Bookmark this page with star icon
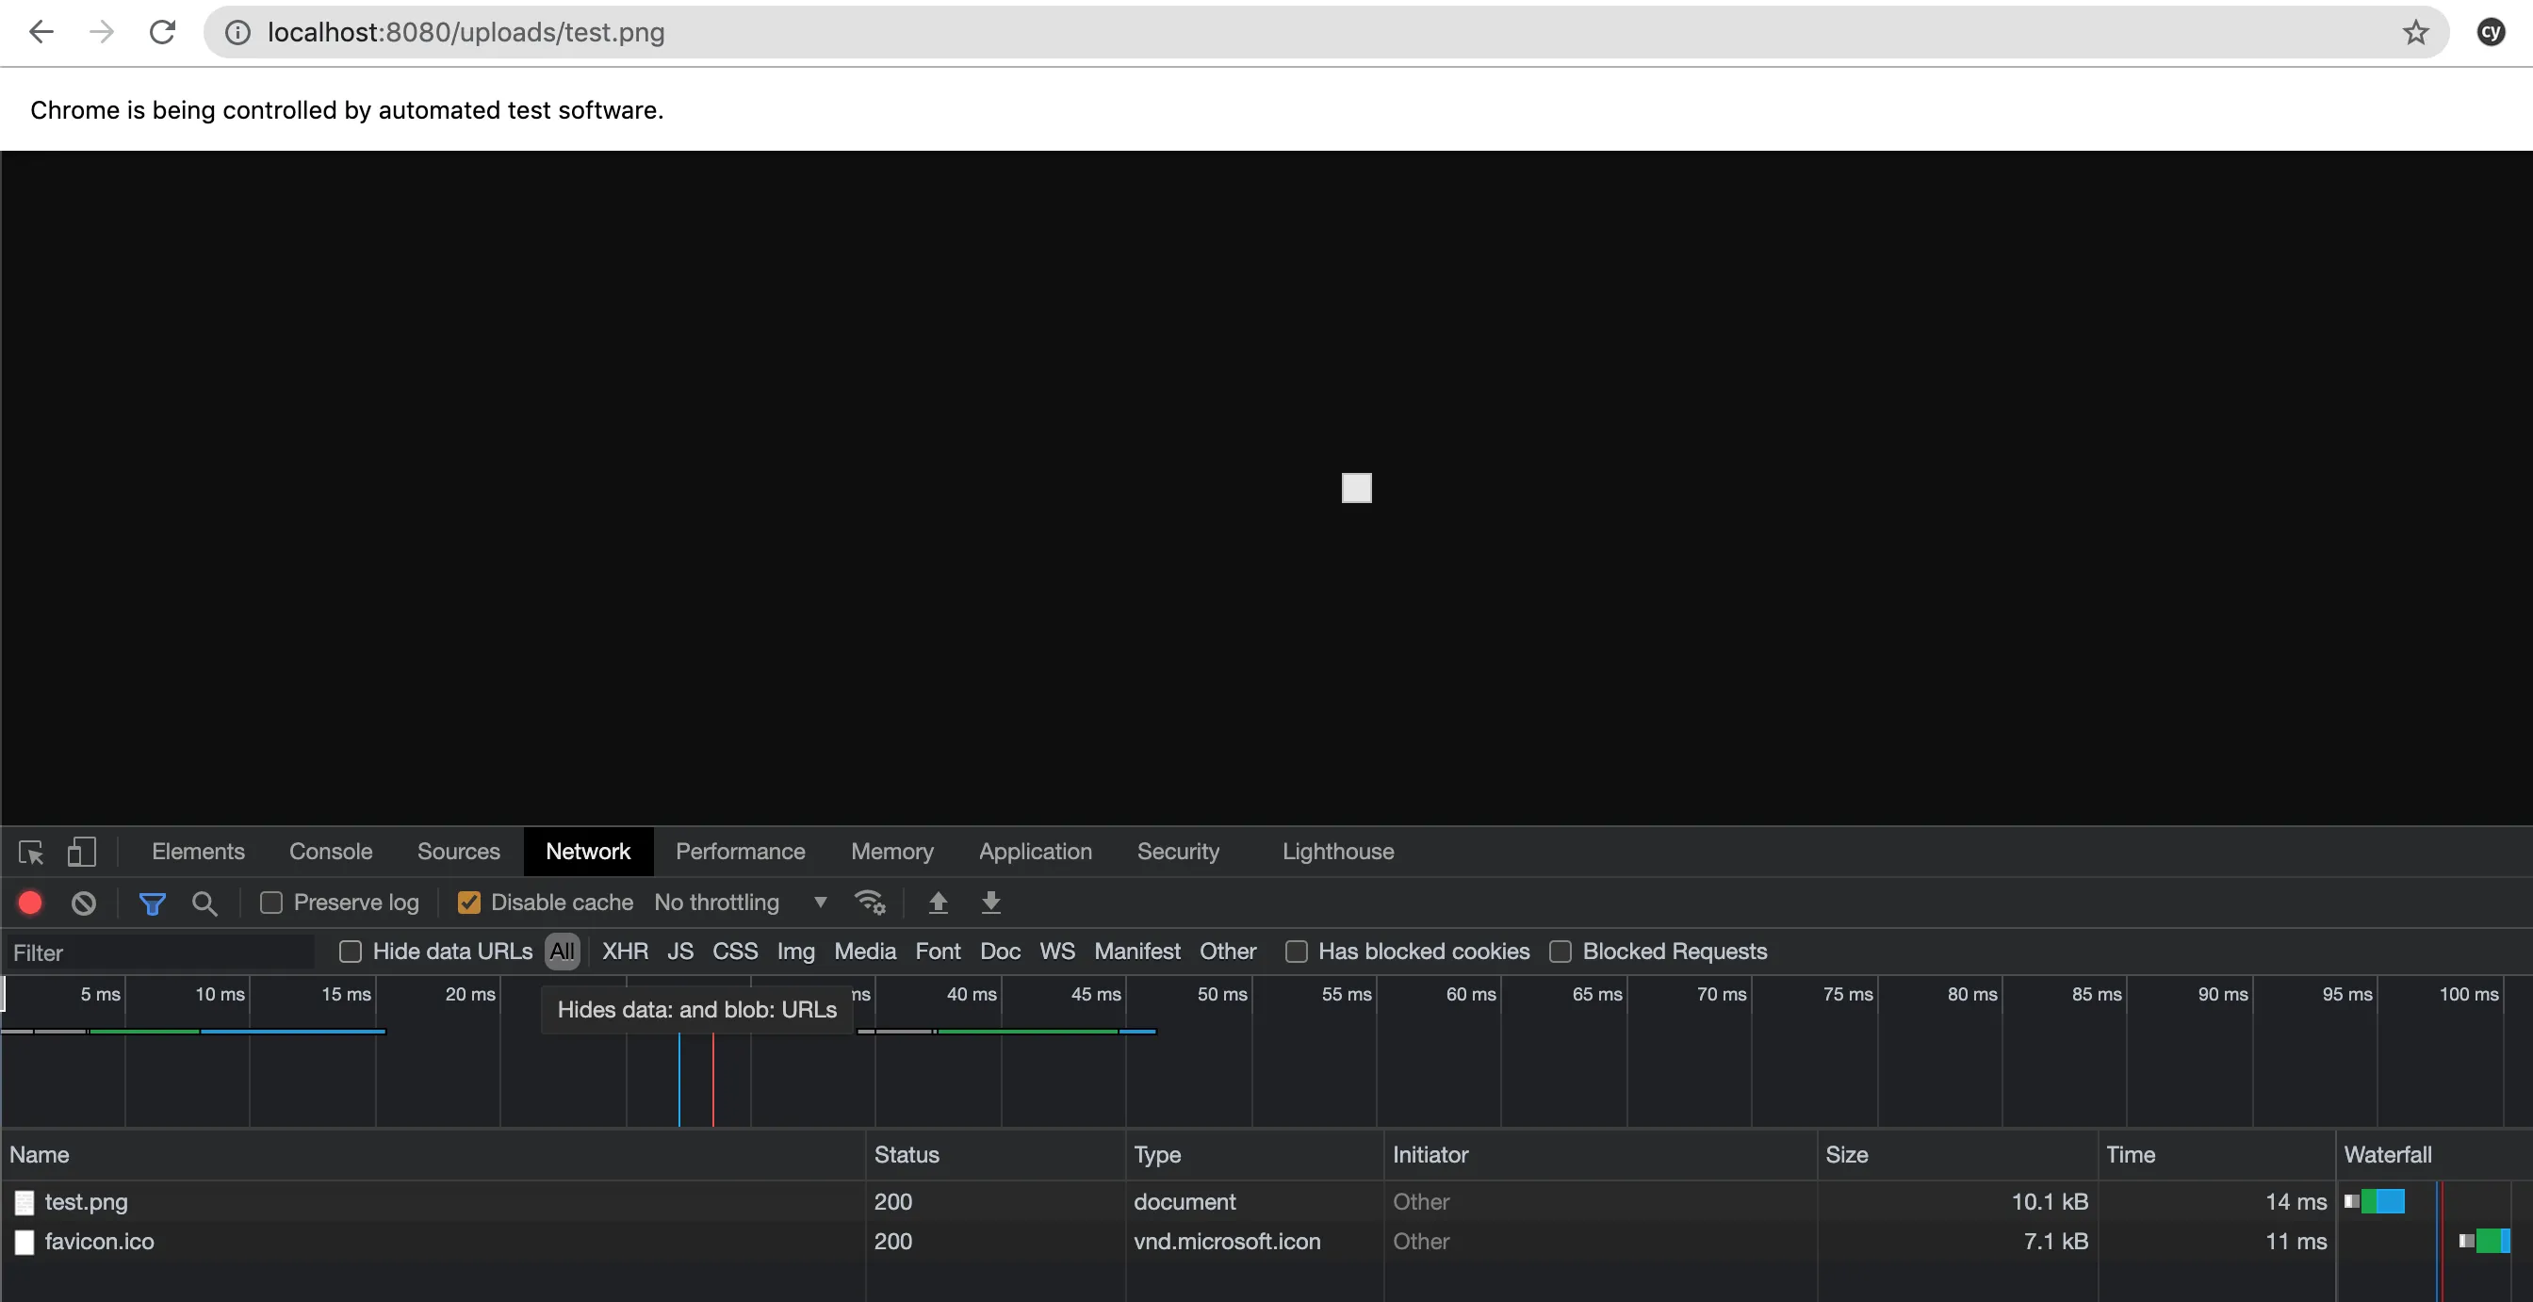 [x=2415, y=32]
